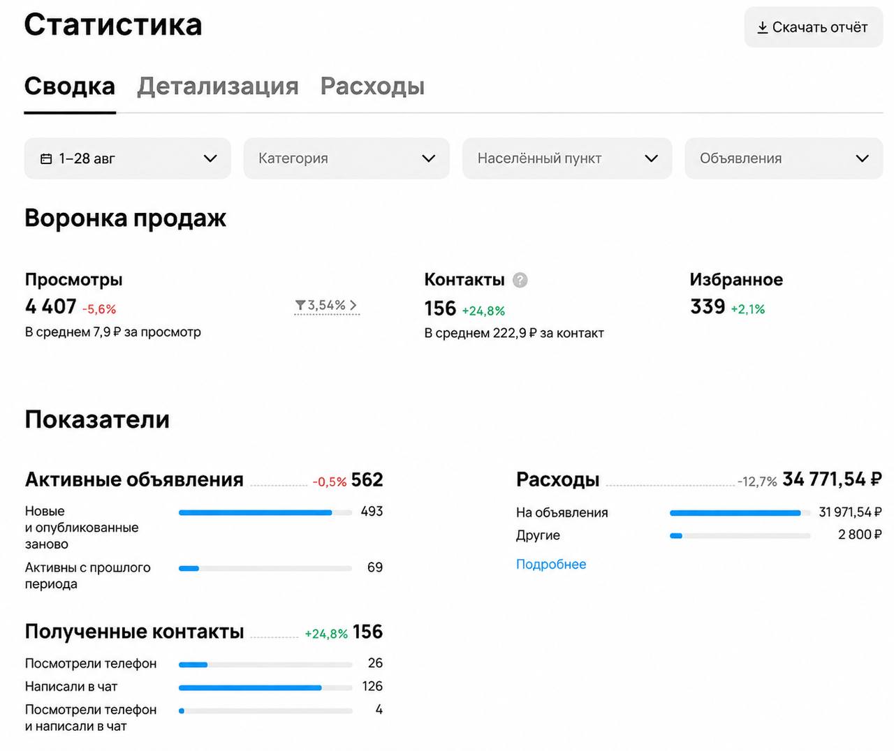Image resolution: width=894 pixels, height=751 pixels.
Task: Click the Статистика page title
Action: point(113,24)
